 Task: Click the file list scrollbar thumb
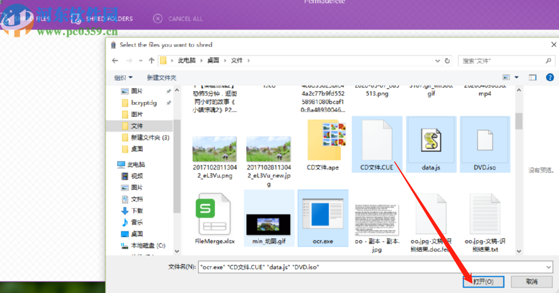point(519,121)
